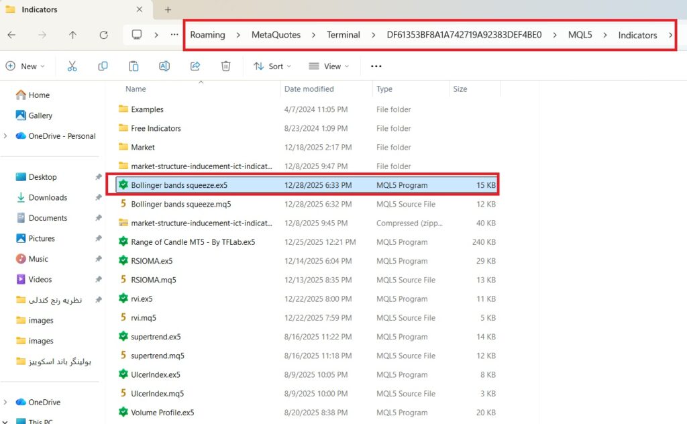Open a new tab with plus button
687x424 pixels.
click(x=168, y=10)
